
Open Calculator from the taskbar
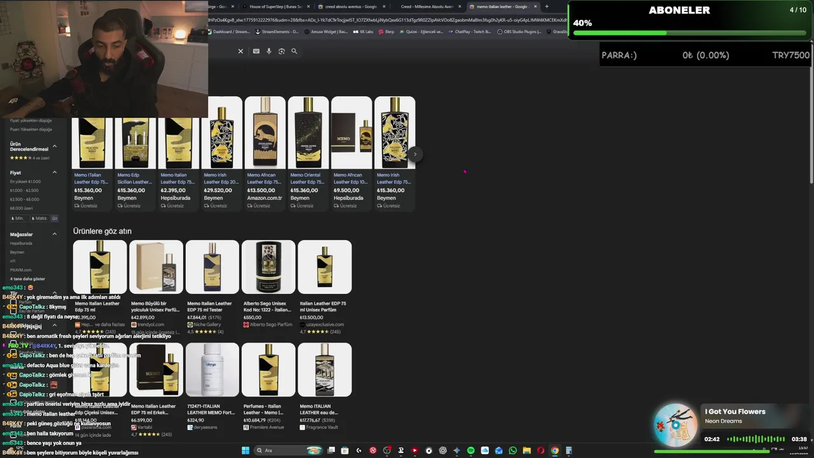click(569, 450)
